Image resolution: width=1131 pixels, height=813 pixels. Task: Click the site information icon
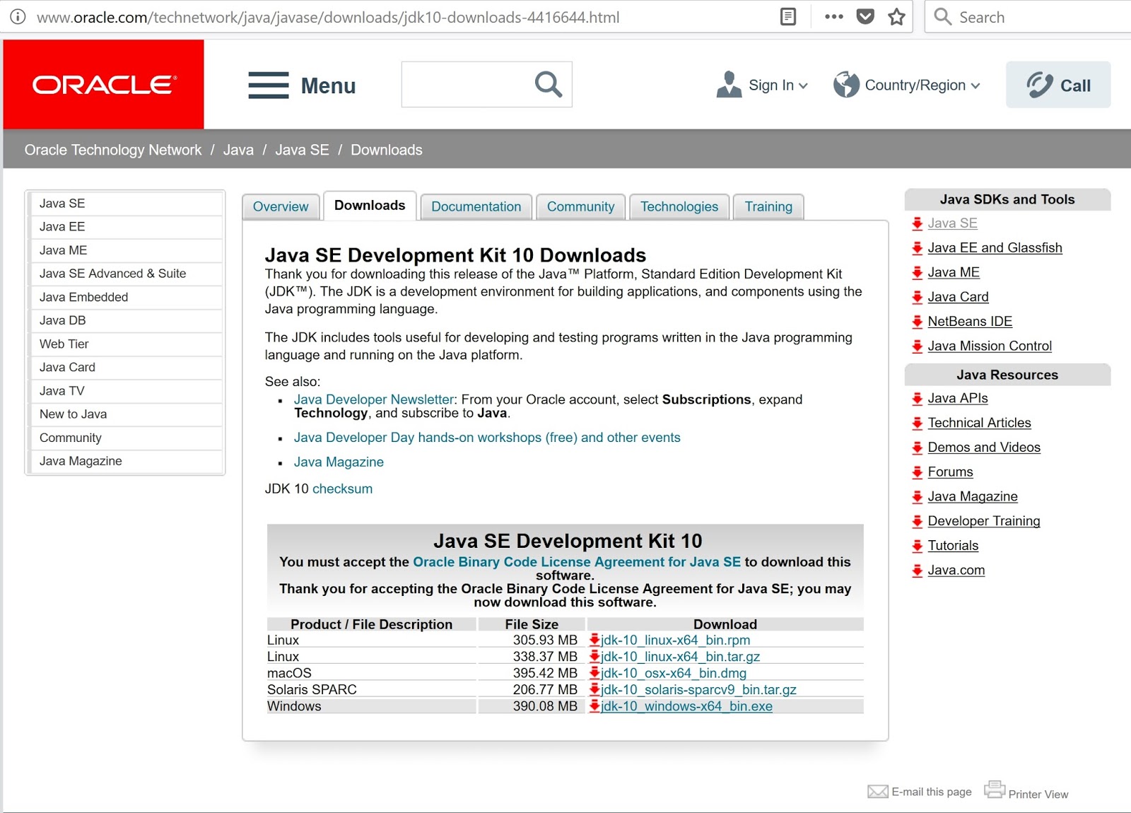point(18,17)
